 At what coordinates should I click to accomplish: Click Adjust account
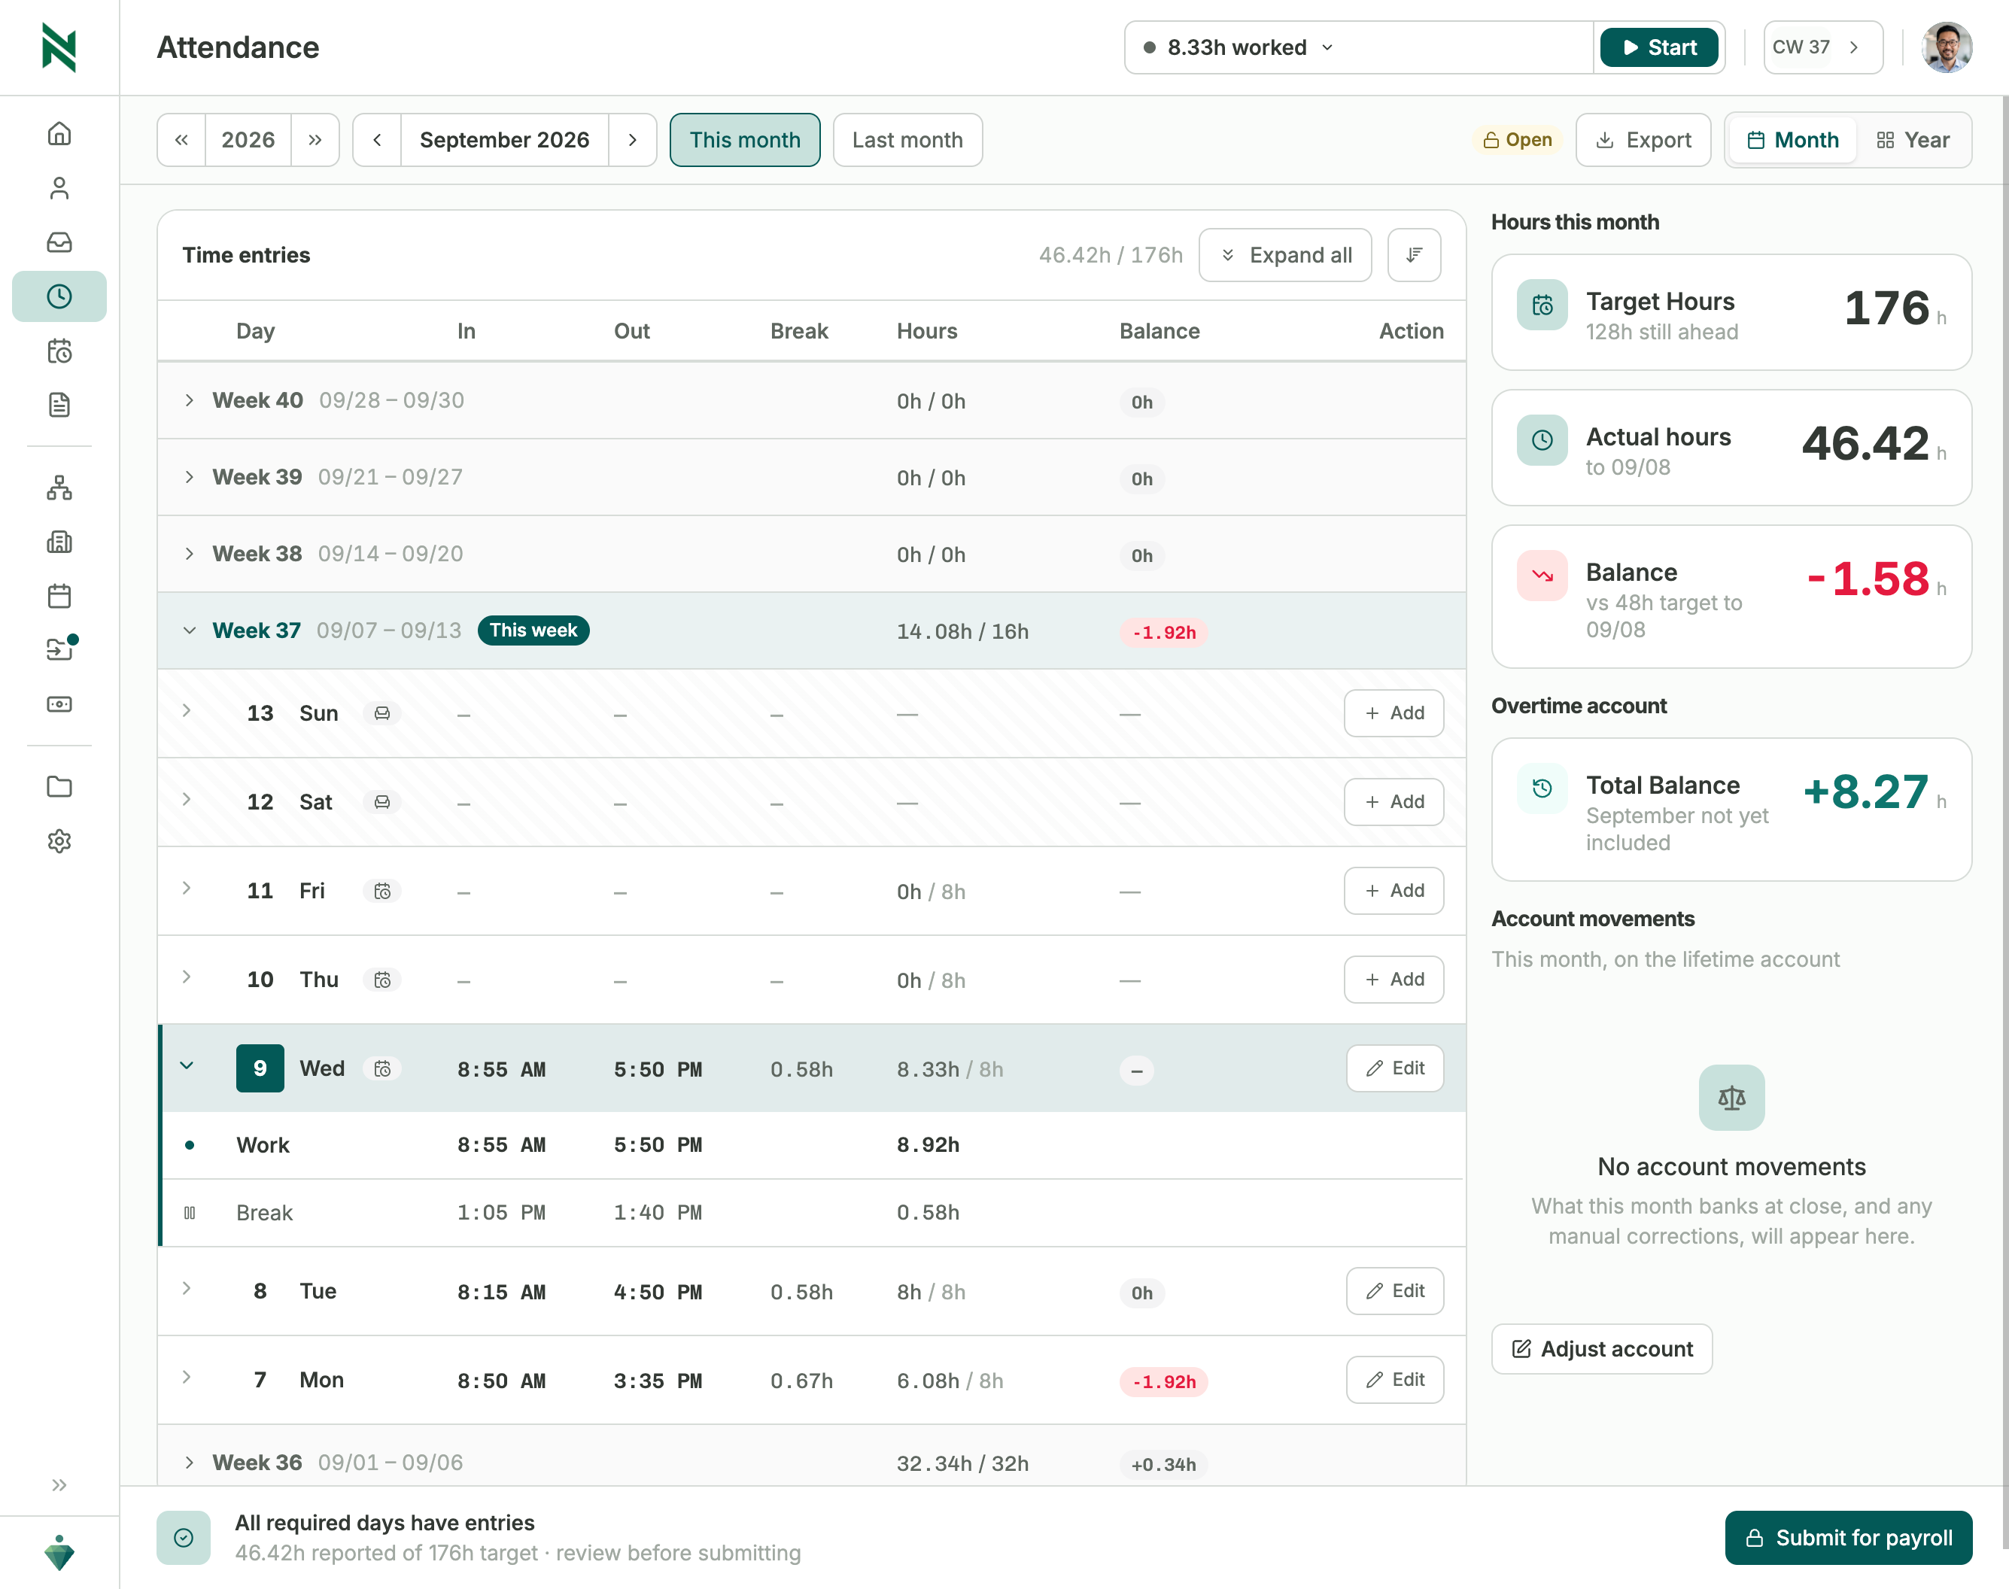1601,1349
